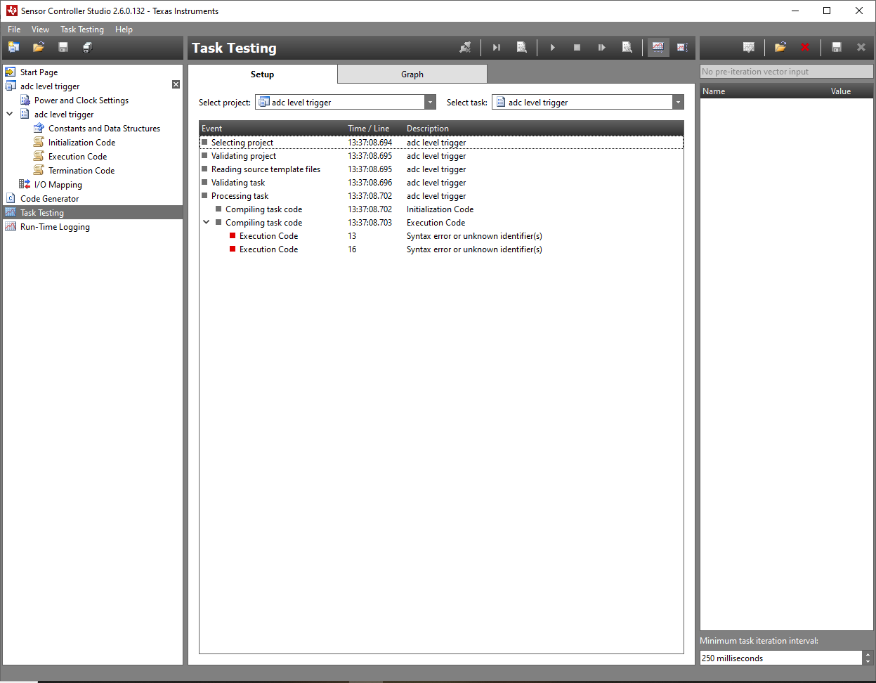Click the save project floppy icon at far left

tap(63, 47)
